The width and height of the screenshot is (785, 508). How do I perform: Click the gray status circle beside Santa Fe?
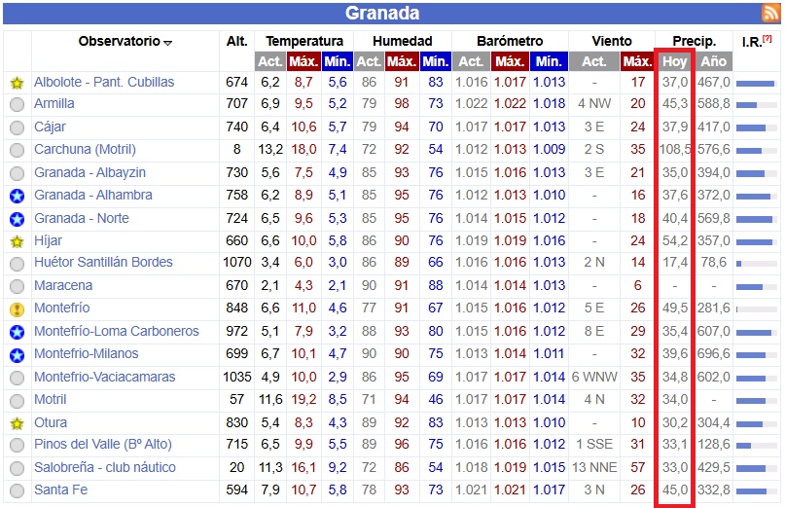(17, 490)
